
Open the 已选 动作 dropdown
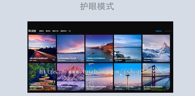(168, 31)
